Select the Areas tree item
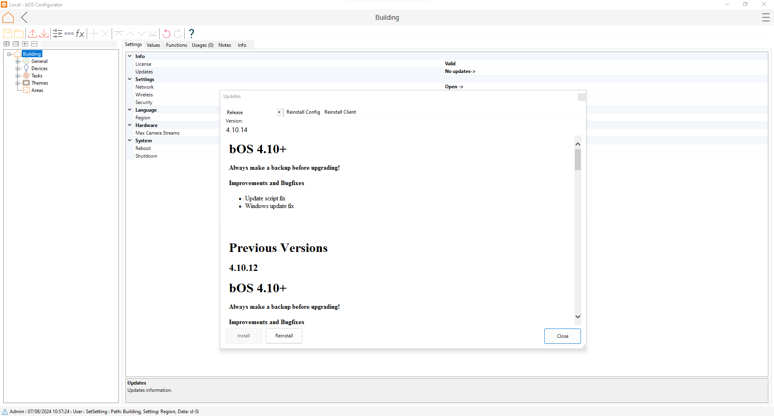 (x=37, y=90)
